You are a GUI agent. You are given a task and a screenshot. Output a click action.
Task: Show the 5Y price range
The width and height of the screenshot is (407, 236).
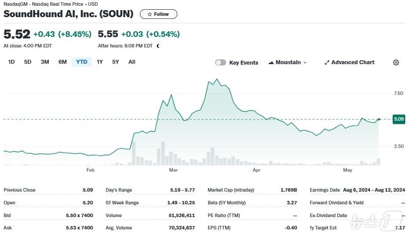point(116,62)
